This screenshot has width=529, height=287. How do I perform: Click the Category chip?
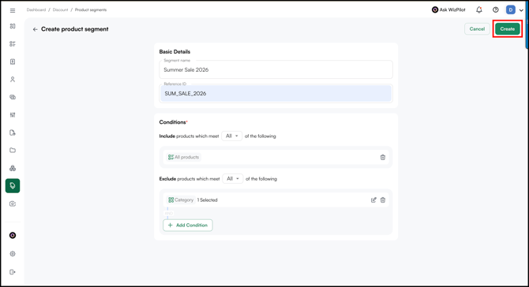click(x=181, y=199)
